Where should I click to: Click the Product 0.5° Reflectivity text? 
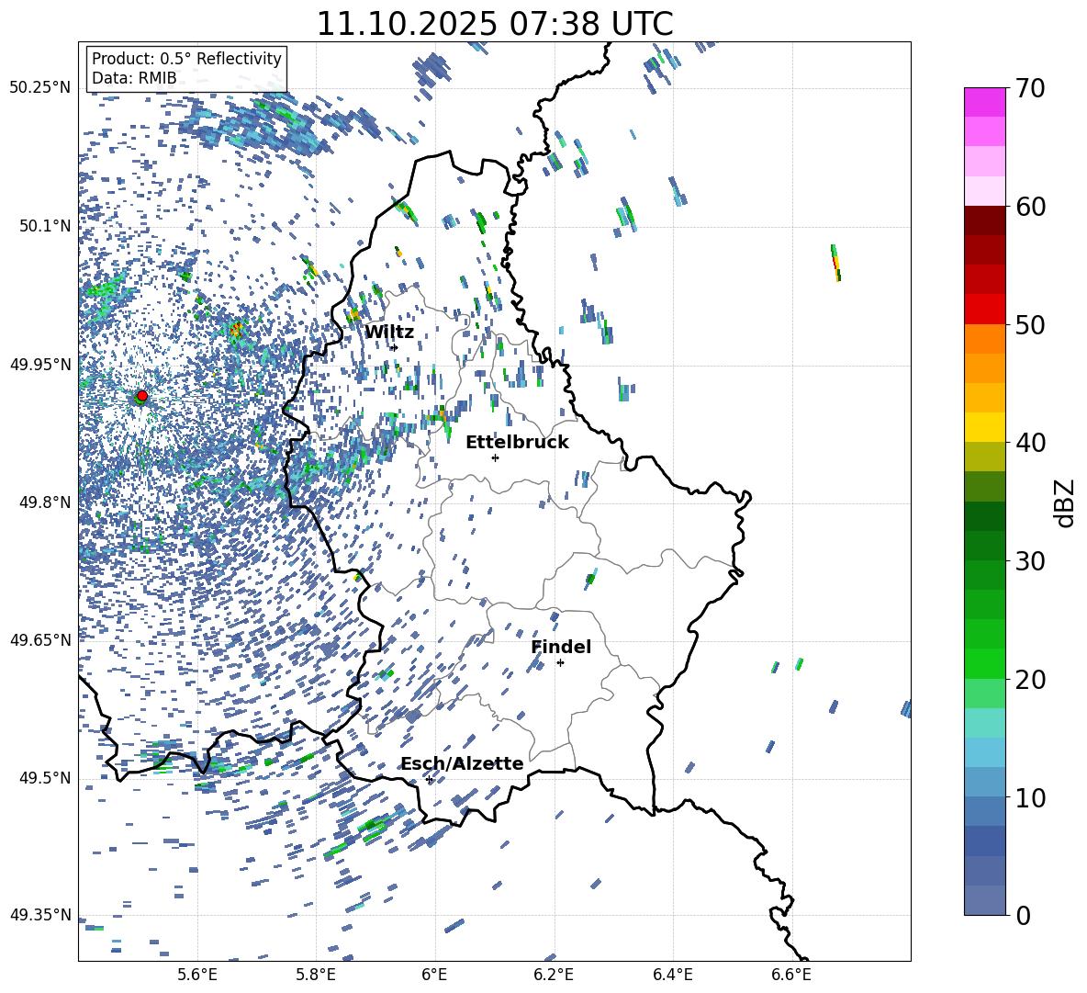coord(186,59)
